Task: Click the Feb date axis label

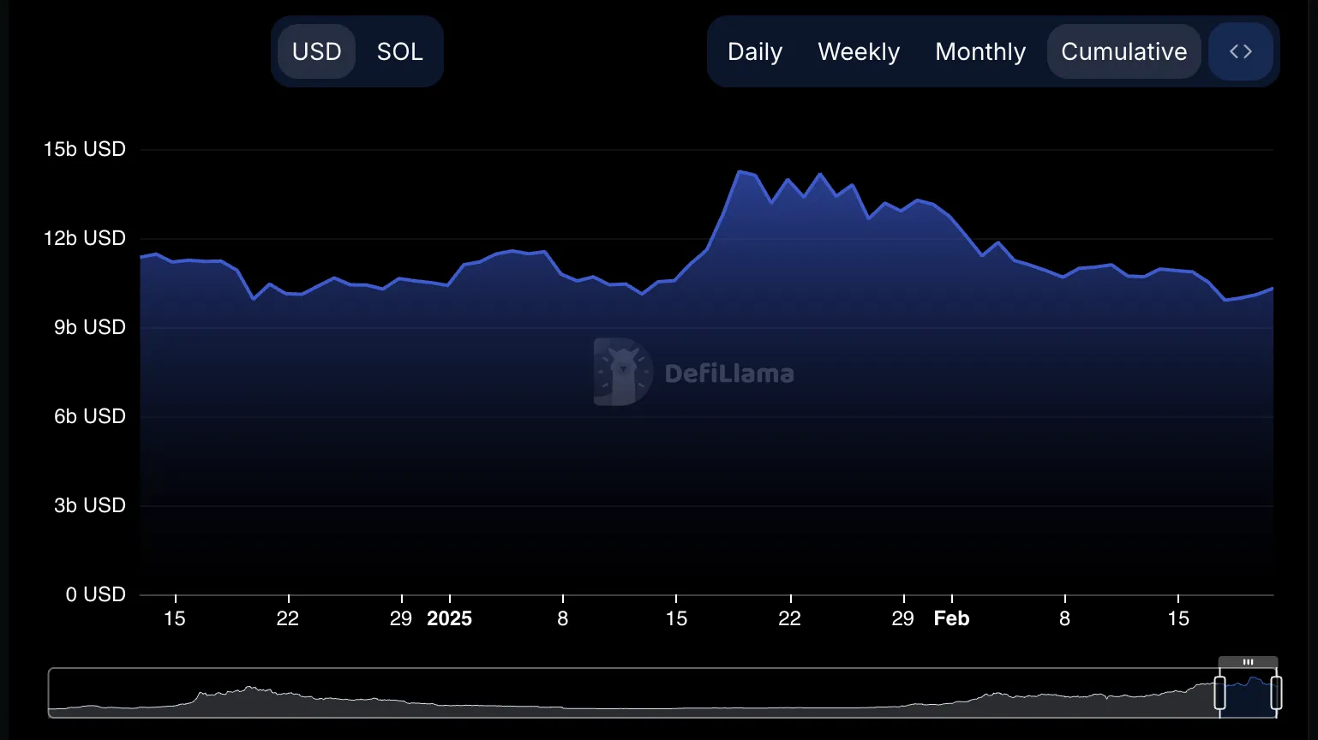Action: (951, 618)
